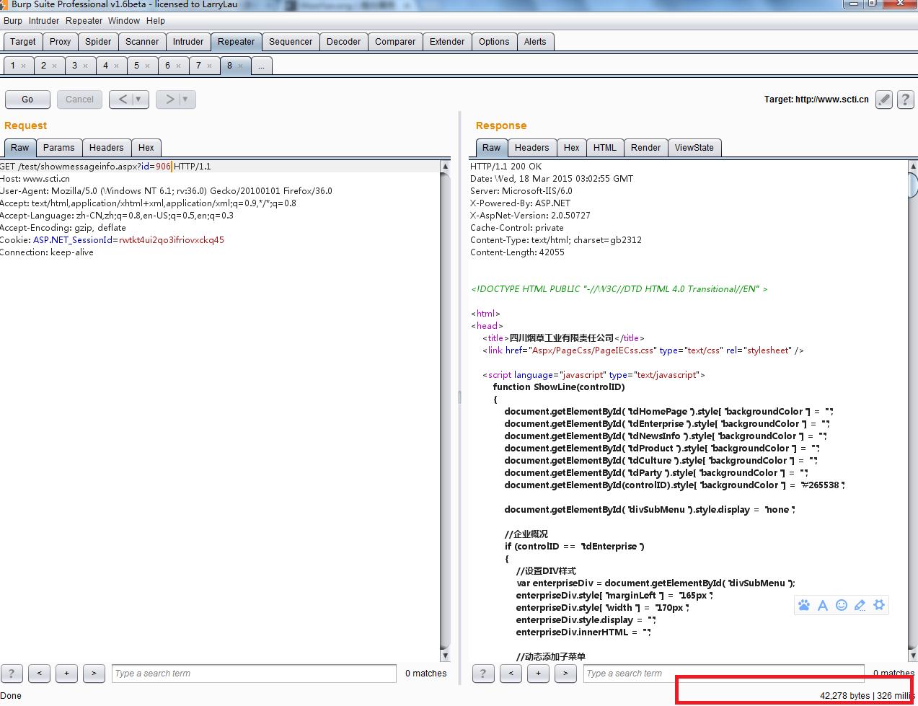Viewport: 918px width, 706px height.
Task: Switch to the Alerts tab
Action: 535,42
